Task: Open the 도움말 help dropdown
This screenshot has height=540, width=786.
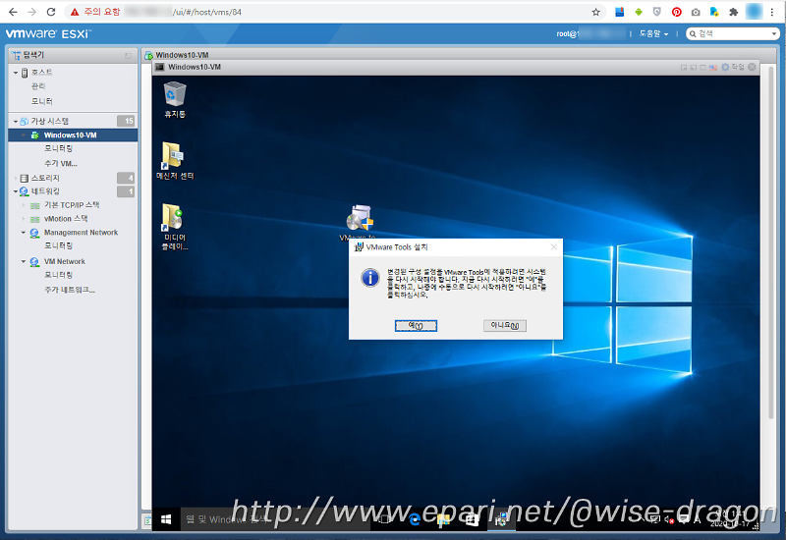Action: coord(653,34)
